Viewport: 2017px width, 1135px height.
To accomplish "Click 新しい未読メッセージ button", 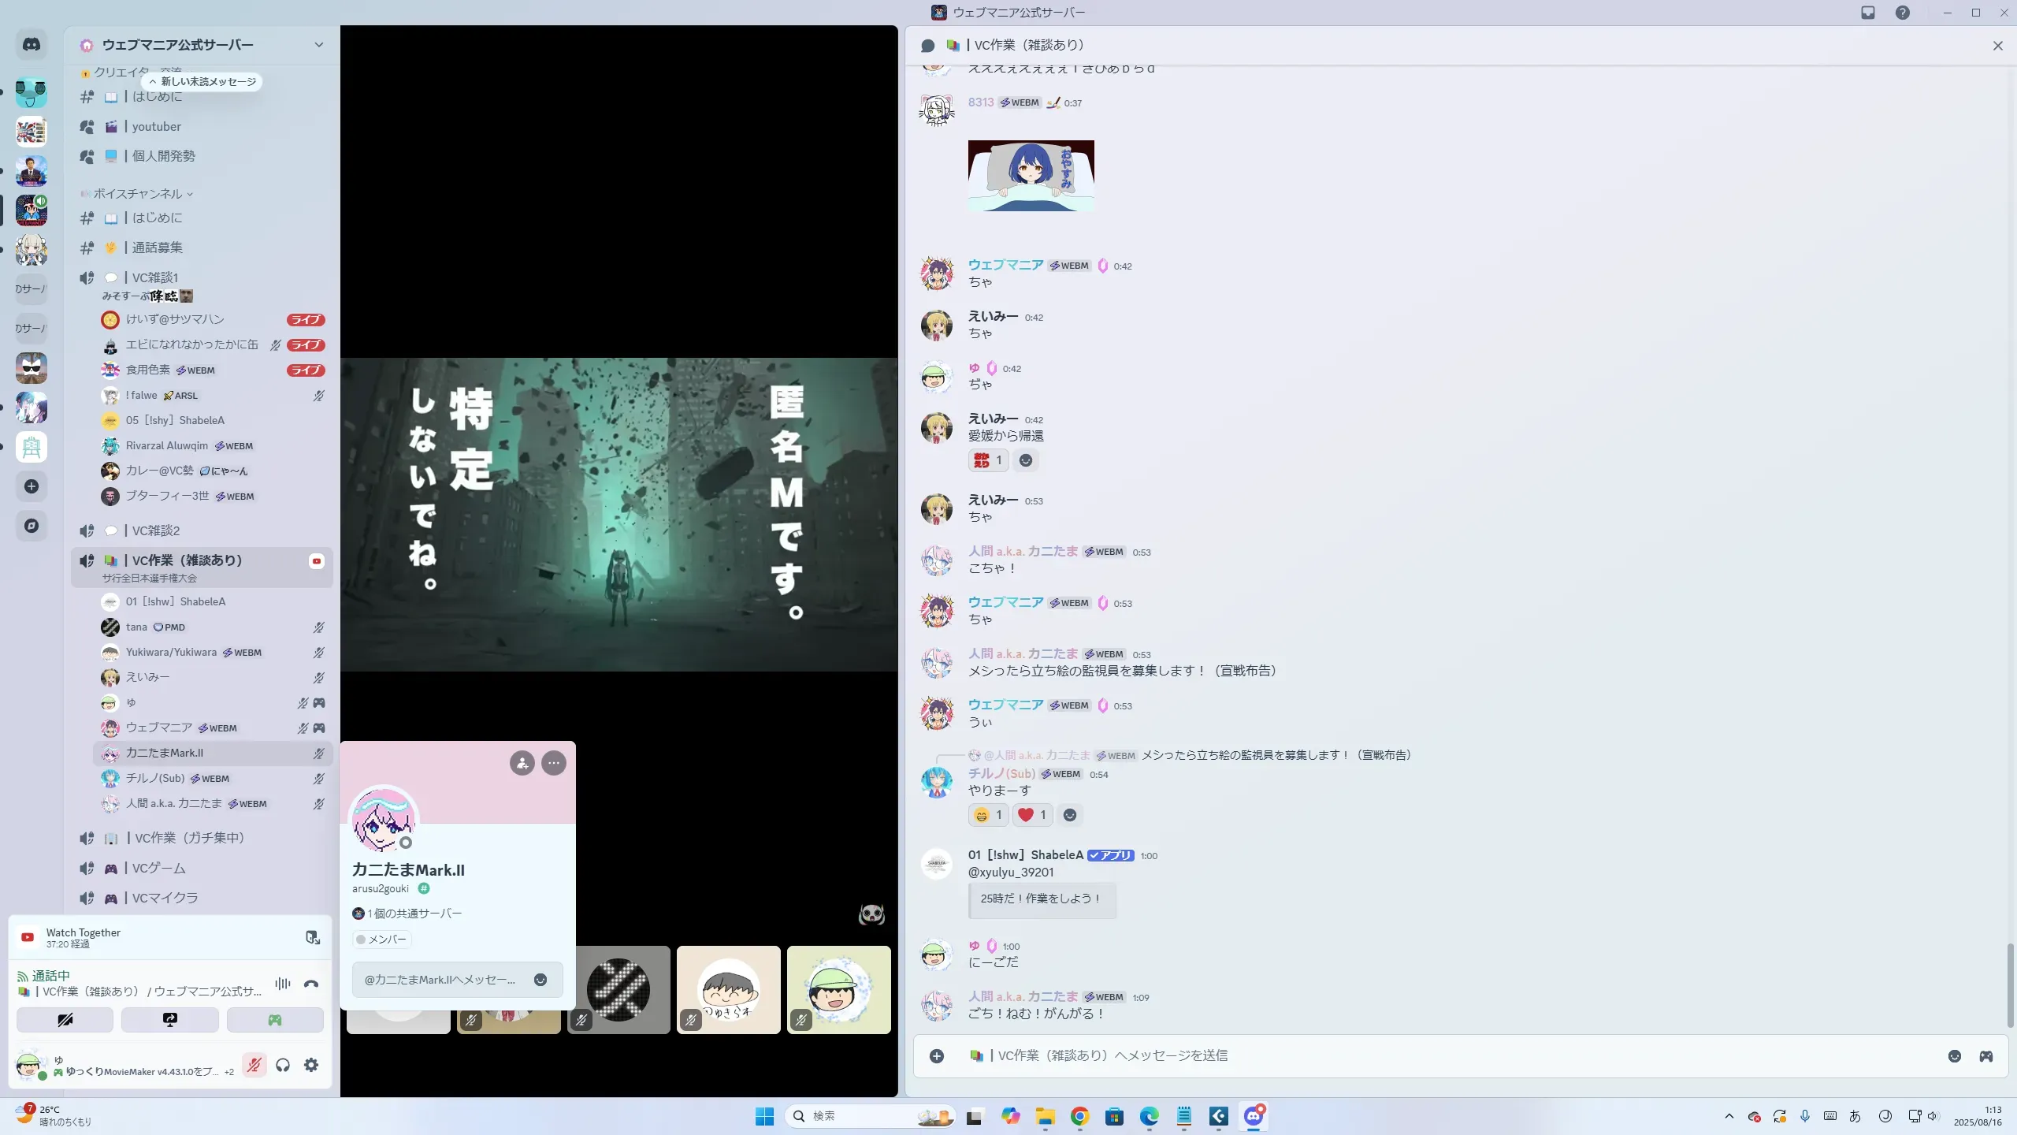I will [202, 82].
